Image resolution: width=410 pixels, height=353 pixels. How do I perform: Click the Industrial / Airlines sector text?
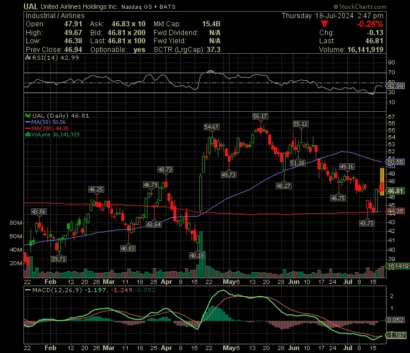click(x=55, y=16)
